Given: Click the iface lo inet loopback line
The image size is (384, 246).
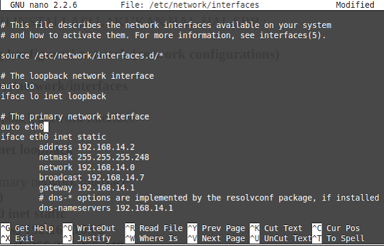Looking at the screenshot, I should coord(53,96).
